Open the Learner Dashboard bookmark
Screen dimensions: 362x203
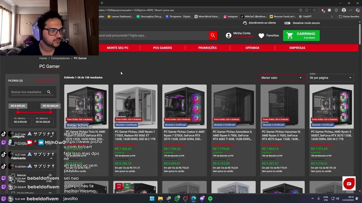tap(120, 17)
